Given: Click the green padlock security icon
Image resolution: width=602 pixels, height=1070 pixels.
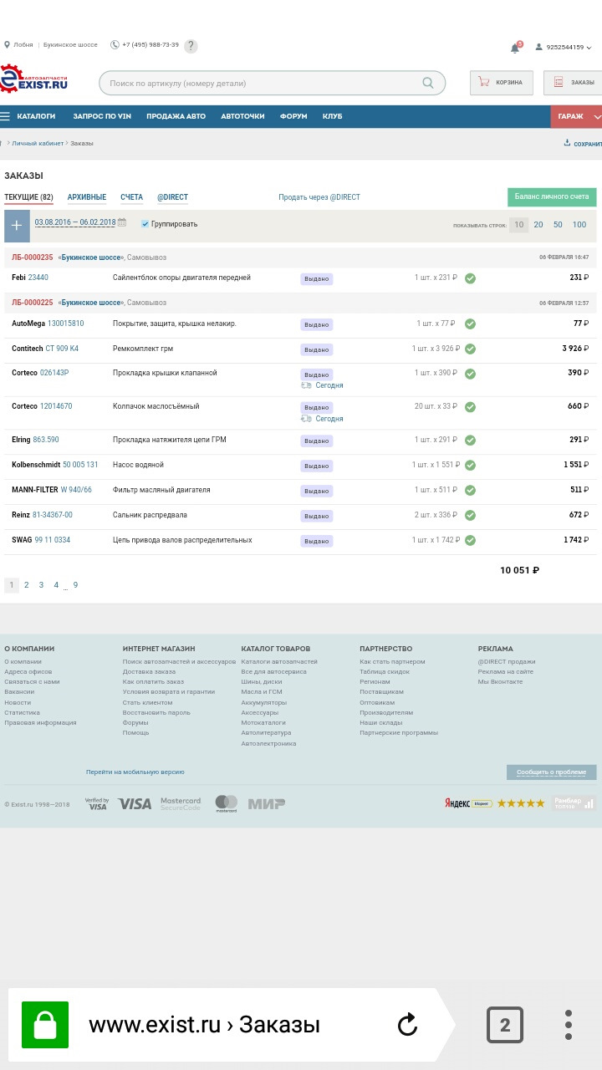Looking at the screenshot, I should click(45, 1025).
